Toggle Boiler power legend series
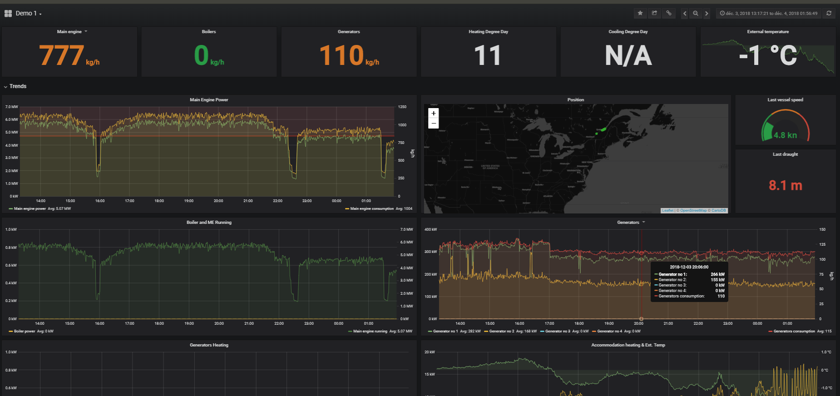The image size is (840, 396). (22, 332)
